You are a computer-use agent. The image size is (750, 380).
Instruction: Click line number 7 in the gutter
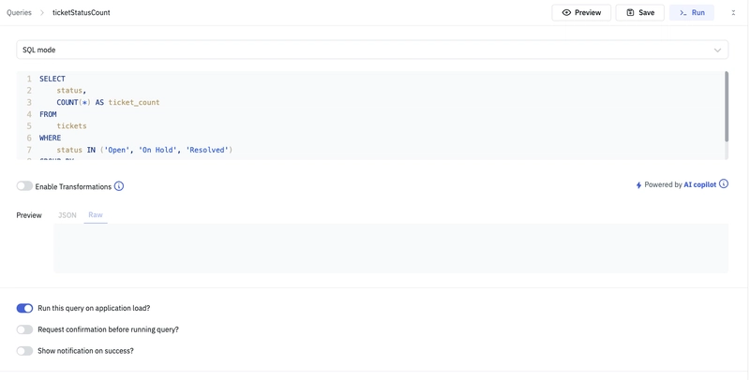pos(29,150)
